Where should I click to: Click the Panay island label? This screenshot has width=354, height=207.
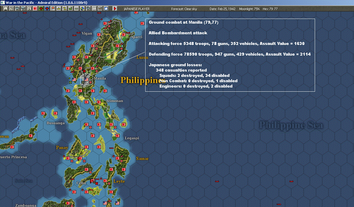tap(62, 148)
